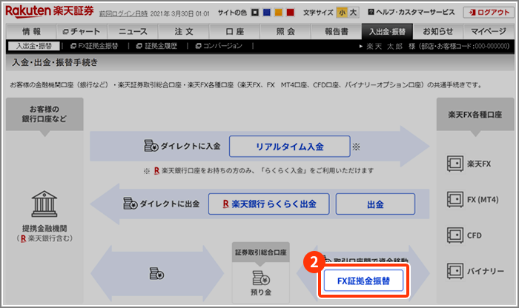
Task: Click the help question-mark icon
Action: [x=371, y=12]
